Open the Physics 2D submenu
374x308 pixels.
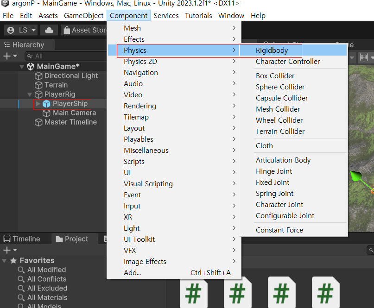pos(174,62)
